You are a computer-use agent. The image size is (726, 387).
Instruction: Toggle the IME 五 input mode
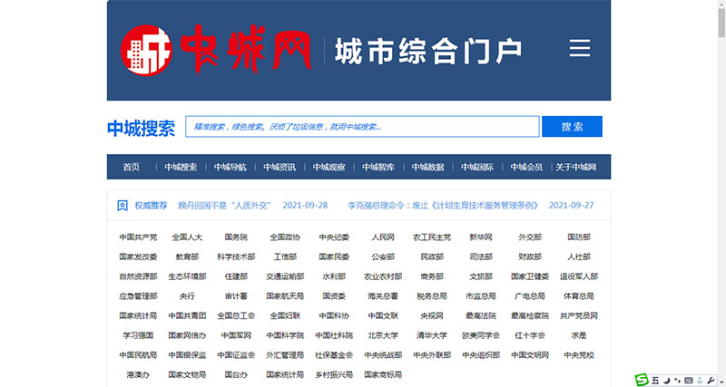[654, 379]
